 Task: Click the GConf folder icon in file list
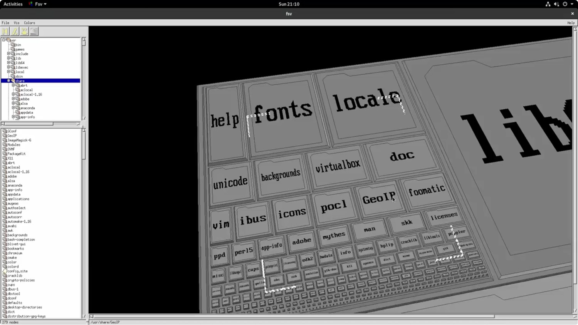(x=5, y=131)
